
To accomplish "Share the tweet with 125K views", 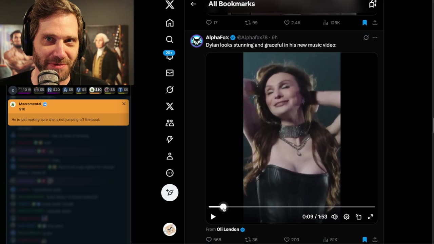I will click(x=375, y=23).
